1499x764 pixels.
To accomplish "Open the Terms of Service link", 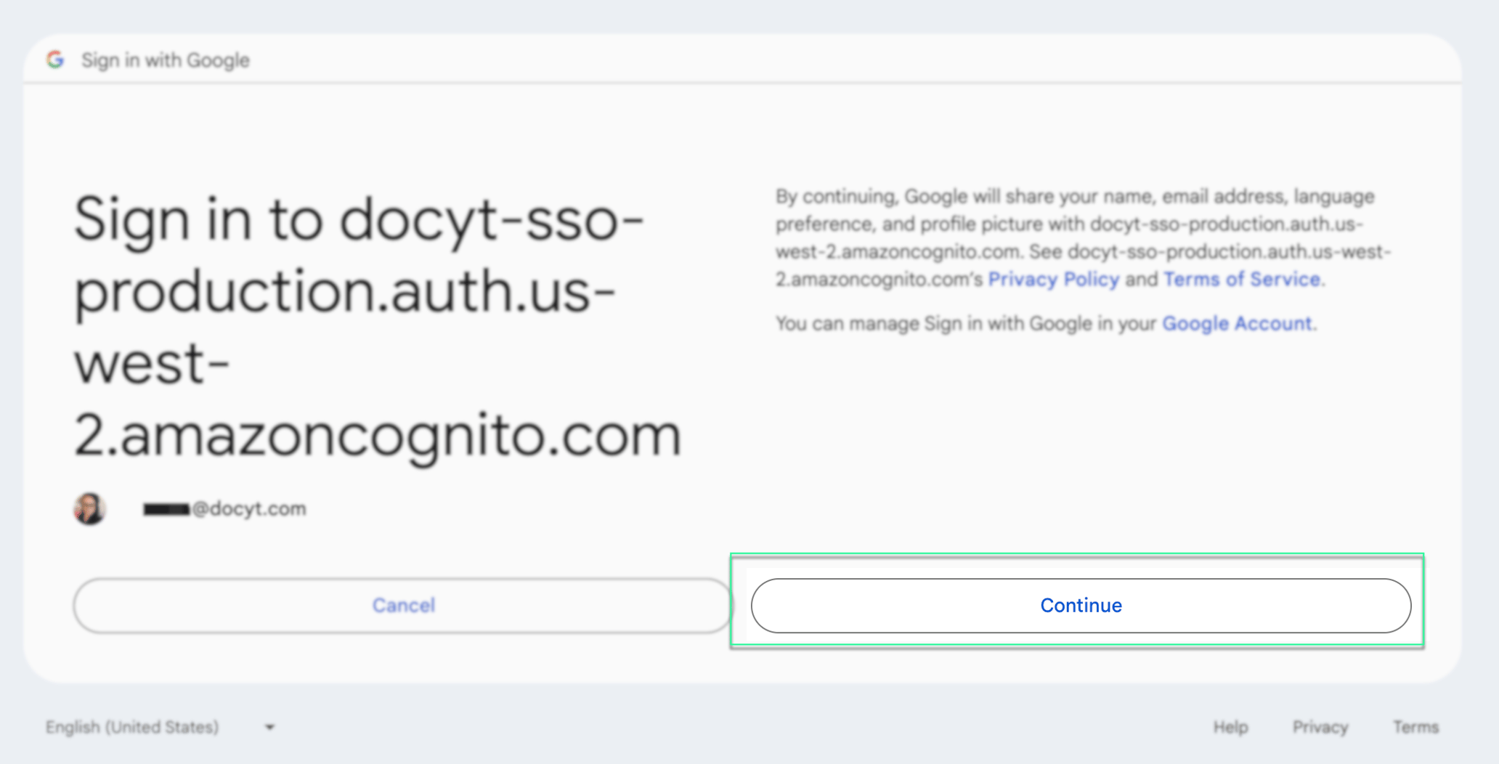I will 1242,279.
